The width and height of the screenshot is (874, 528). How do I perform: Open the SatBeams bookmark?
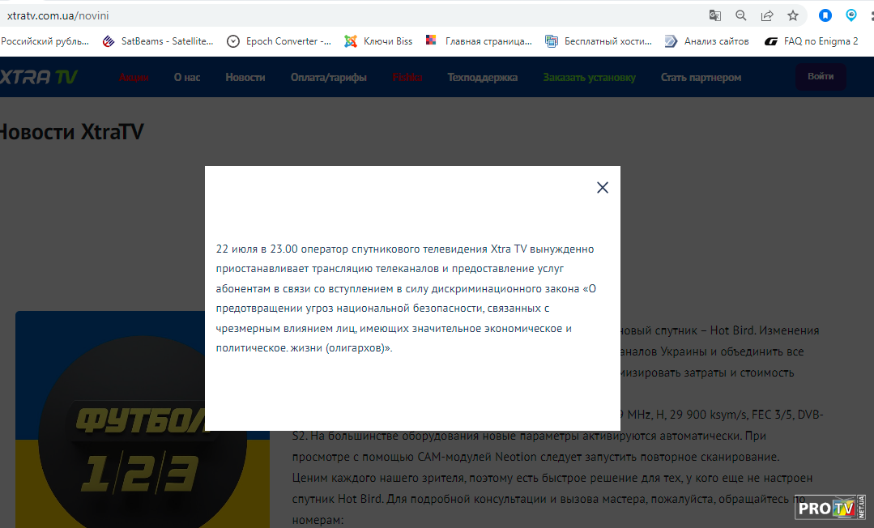tap(158, 41)
